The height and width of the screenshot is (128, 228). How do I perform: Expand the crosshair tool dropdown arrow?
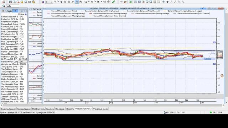pyautogui.click(x=58, y=2)
